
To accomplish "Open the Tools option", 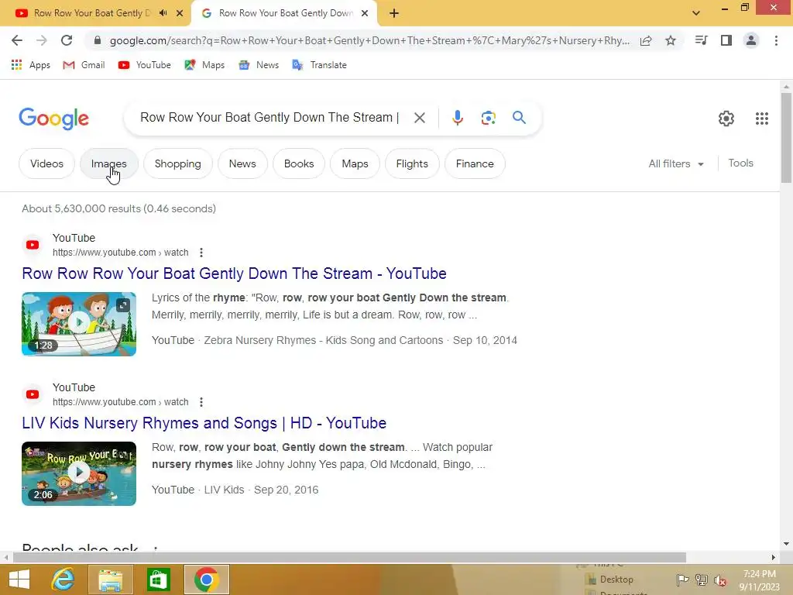I will click(740, 163).
